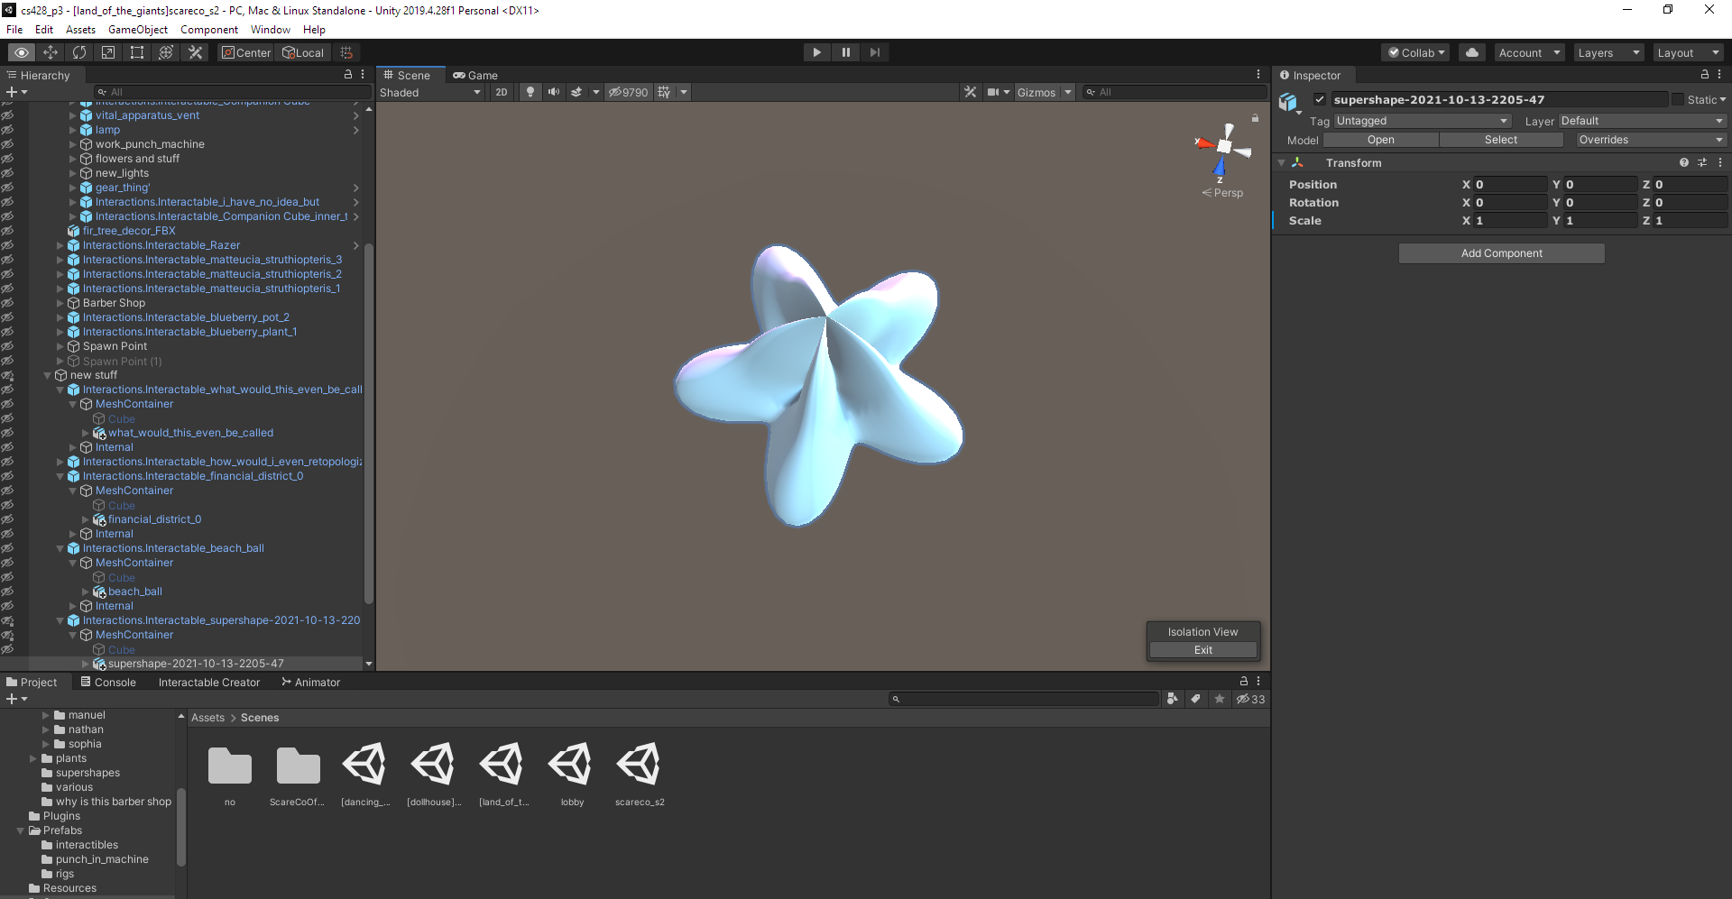
Task: Toggle Center pivot mode button
Action: click(x=246, y=52)
